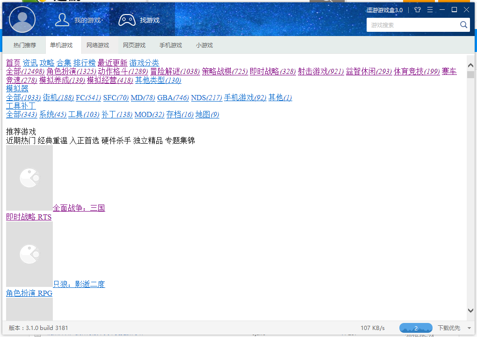
Task: Select 冒险解谜(1038) category link
Action: click(175, 71)
